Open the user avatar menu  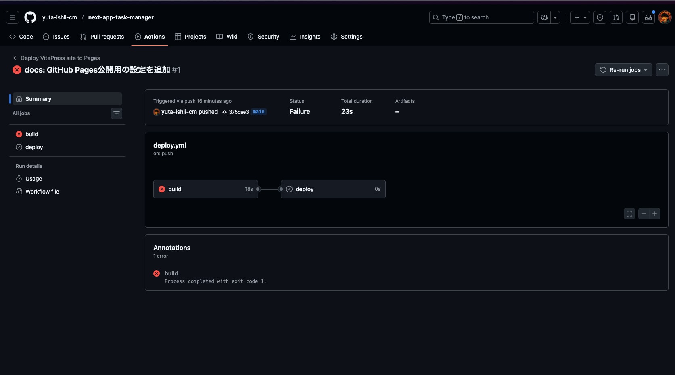[665, 17]
